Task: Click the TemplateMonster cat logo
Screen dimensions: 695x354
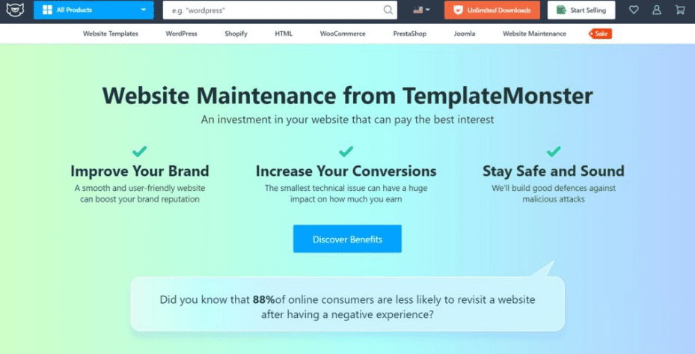Action: tap(15, 10)
